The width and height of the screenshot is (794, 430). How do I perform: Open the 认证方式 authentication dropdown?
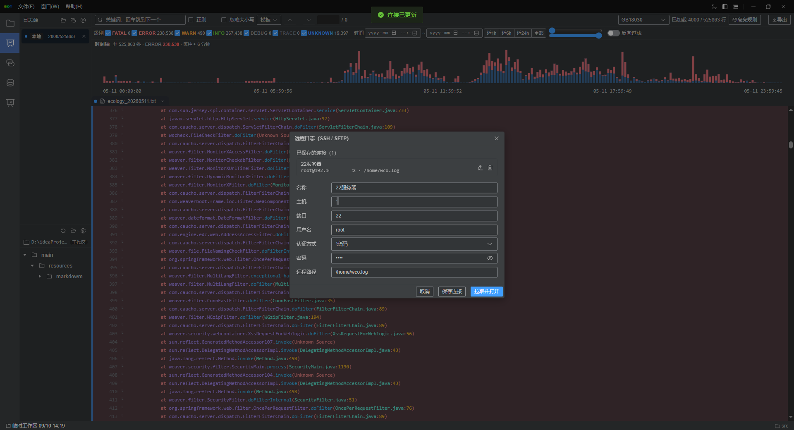point(414,244)
